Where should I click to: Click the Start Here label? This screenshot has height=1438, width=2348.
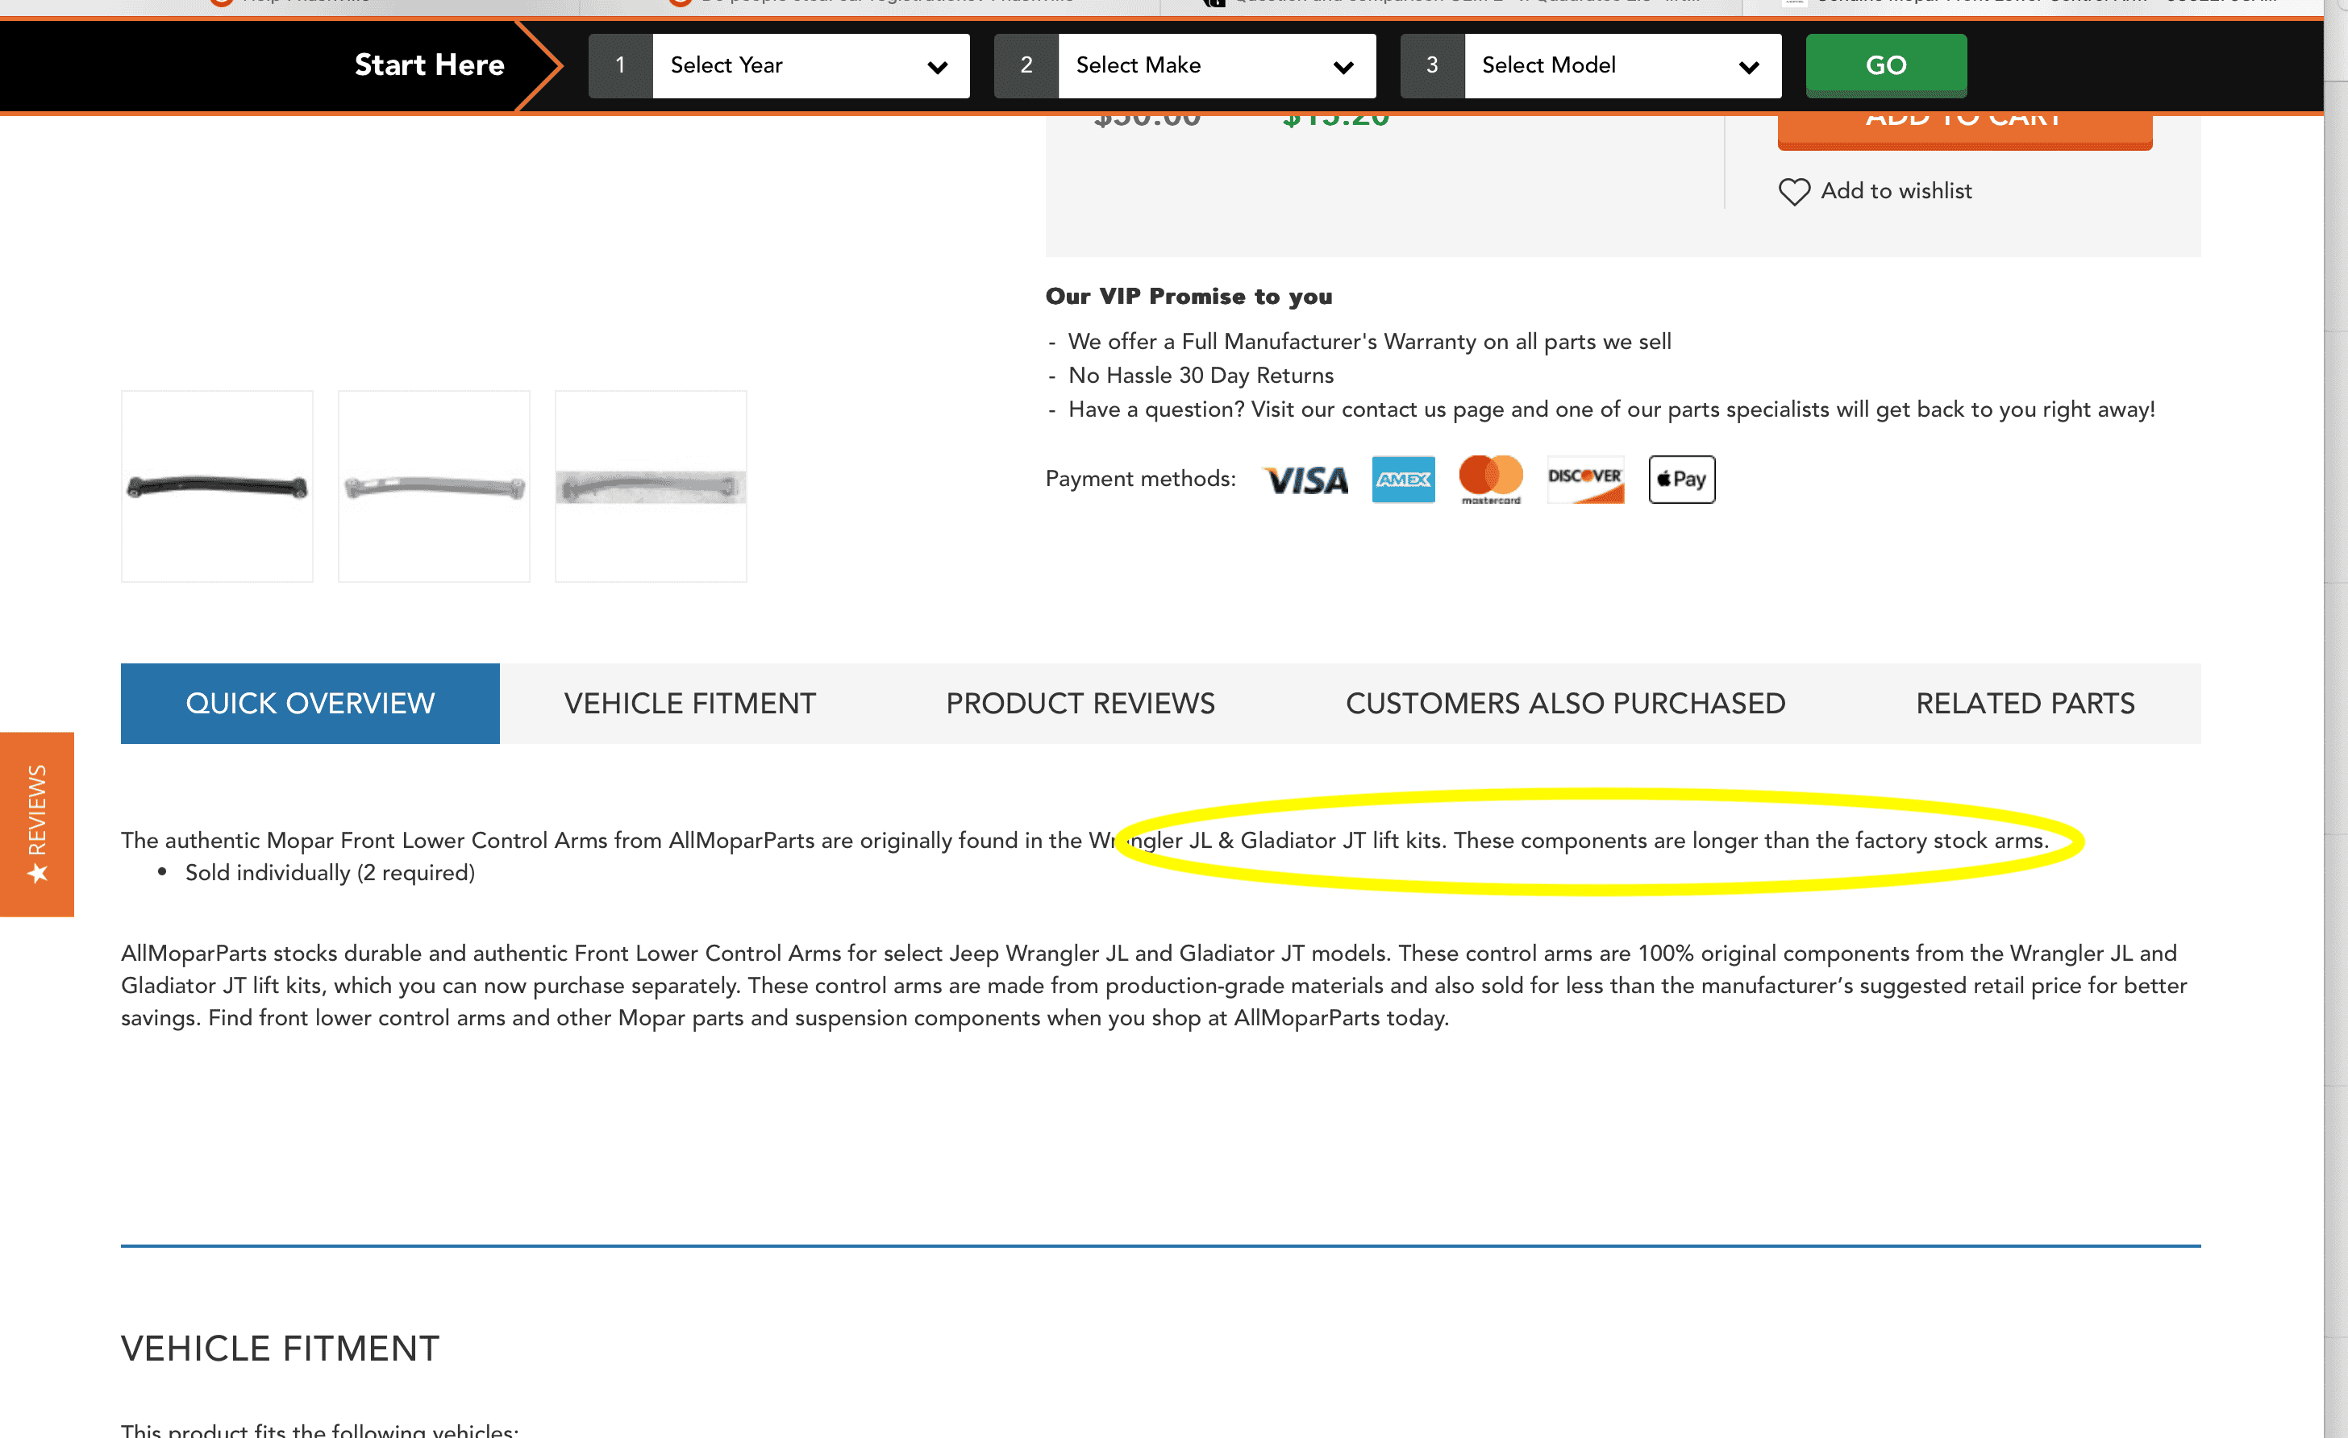[x=429, y=64]
